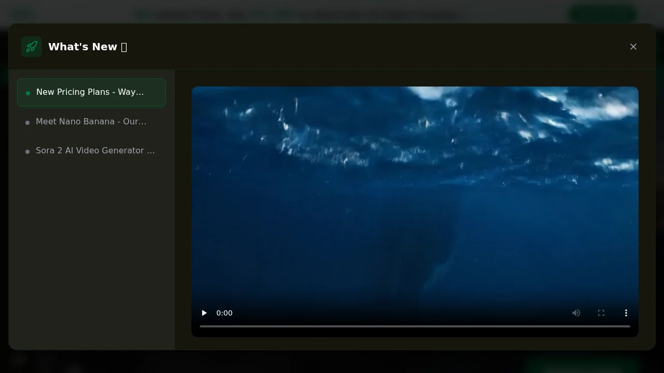Click the gray dot beside Sora 2 entry

pos(27,152)
